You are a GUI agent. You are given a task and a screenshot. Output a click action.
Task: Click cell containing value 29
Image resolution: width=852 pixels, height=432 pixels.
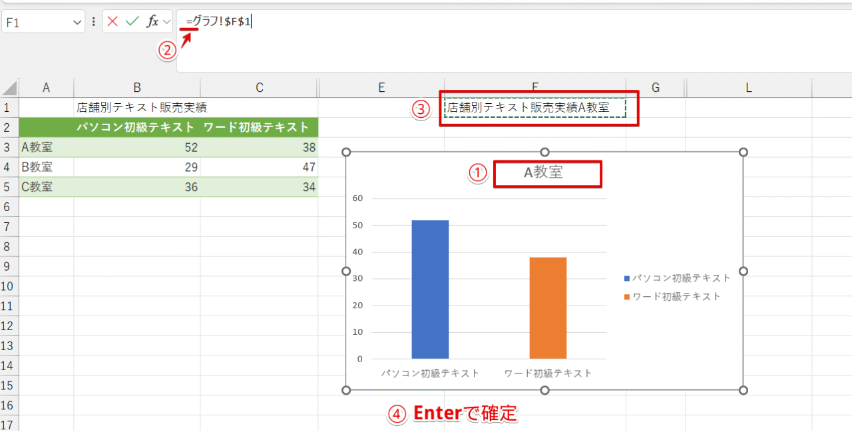click(136, 167)
